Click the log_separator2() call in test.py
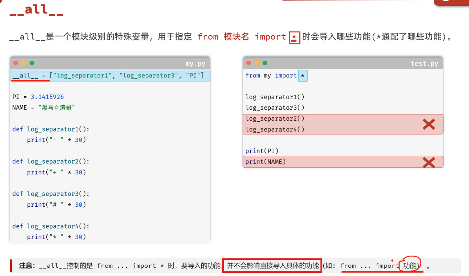This screenshot has height=276, width=469. coord(275,119)
